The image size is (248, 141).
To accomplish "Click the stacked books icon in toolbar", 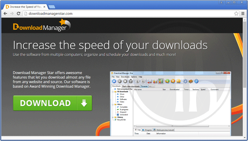I will click(x=191, y=81).
